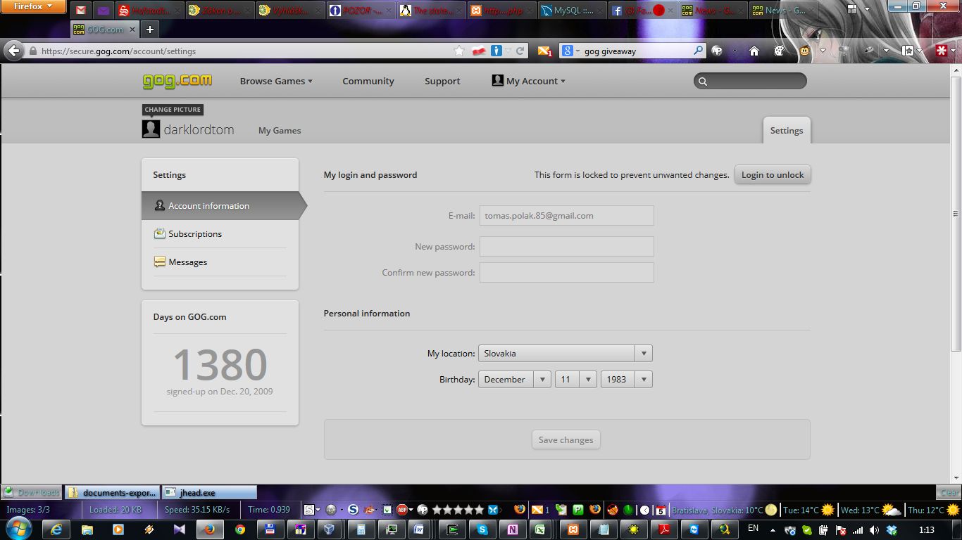Open the Firefox home page button

pos(754,51)
